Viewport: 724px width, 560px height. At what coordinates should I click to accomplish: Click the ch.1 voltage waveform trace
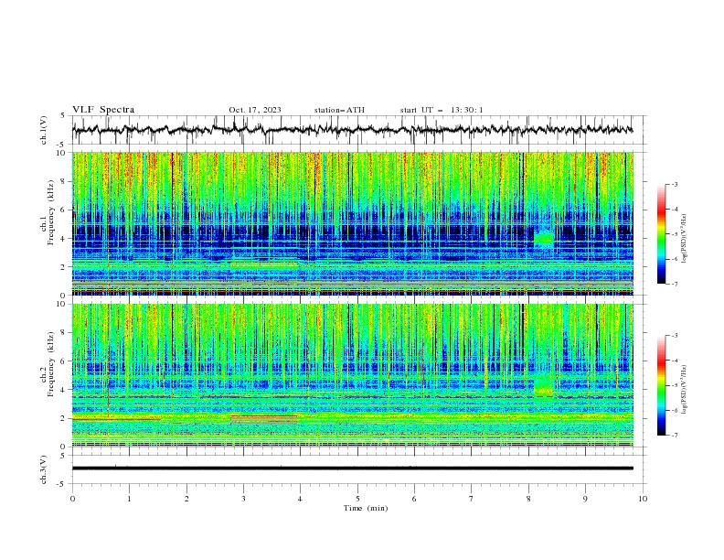click(x=352, y=130)
